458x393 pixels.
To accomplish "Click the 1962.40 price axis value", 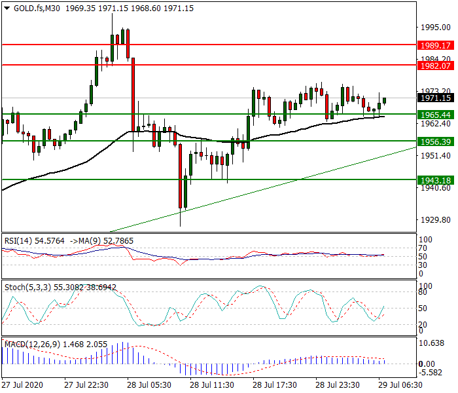I will (x=436, y=123).
